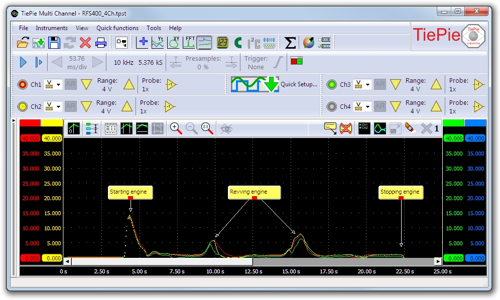
Task: Create a new XY graph
Action: click(x=174, y=43)
